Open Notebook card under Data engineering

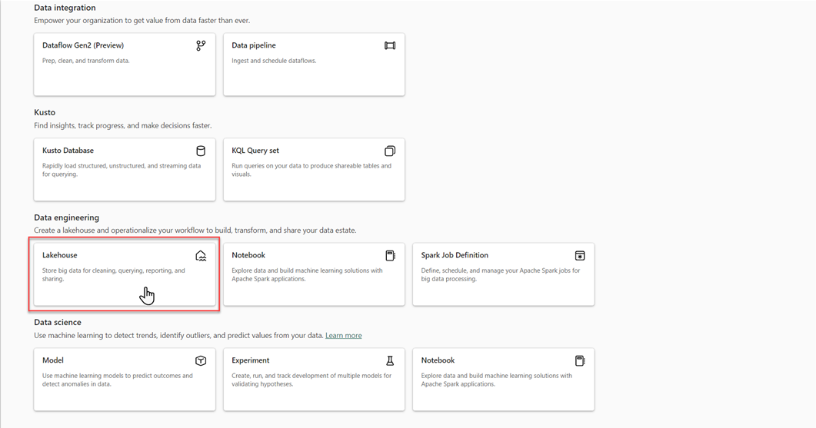pos(314,274)
